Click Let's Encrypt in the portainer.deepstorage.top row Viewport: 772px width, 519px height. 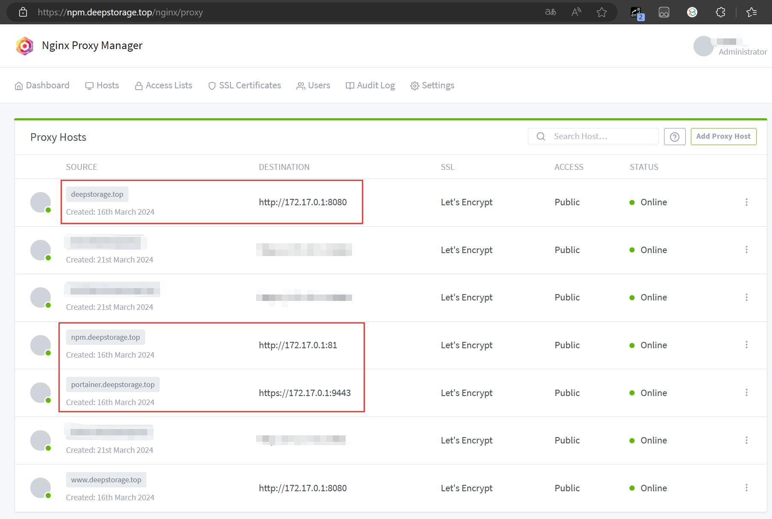pos(466,393)
